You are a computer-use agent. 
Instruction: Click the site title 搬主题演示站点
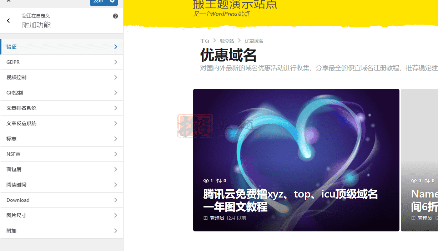click(x=235, y=4)
